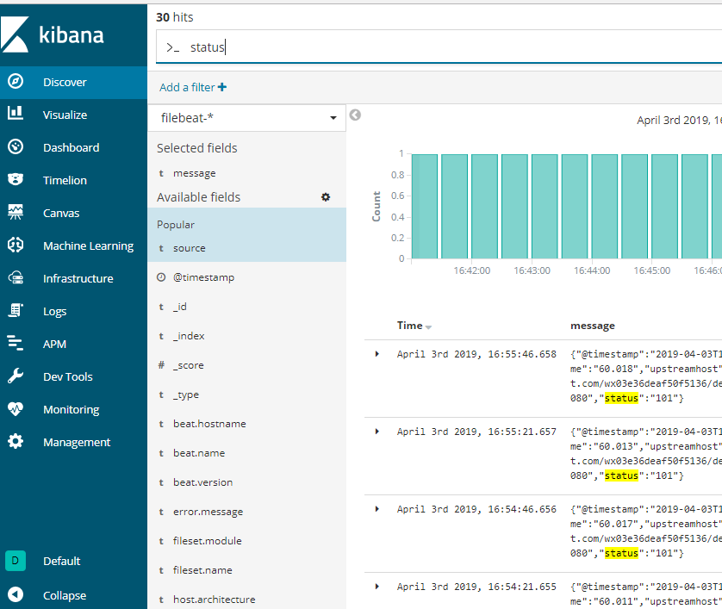
Task: Go to Logs in sidebar
Action: point(55,312)
